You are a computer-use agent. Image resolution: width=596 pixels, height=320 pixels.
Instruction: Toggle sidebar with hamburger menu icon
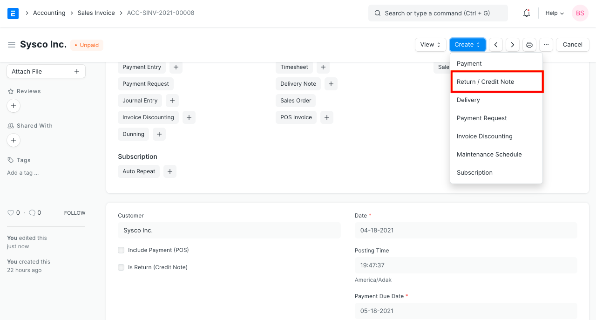[12, 45]
